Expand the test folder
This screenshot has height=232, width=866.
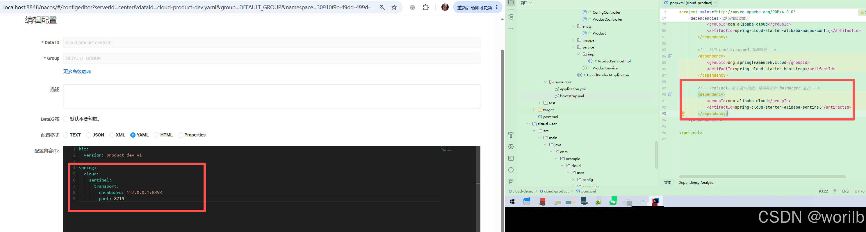coord(539,103)
